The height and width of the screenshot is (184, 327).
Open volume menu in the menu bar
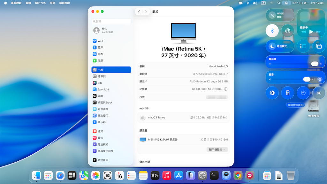[255, 3]
